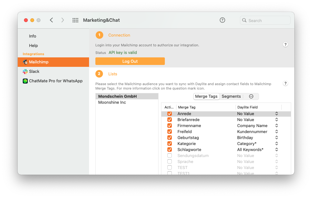Open the grid of all preferences
The height and width of the screenshot is (198, 312).
[x=75, y=20]
